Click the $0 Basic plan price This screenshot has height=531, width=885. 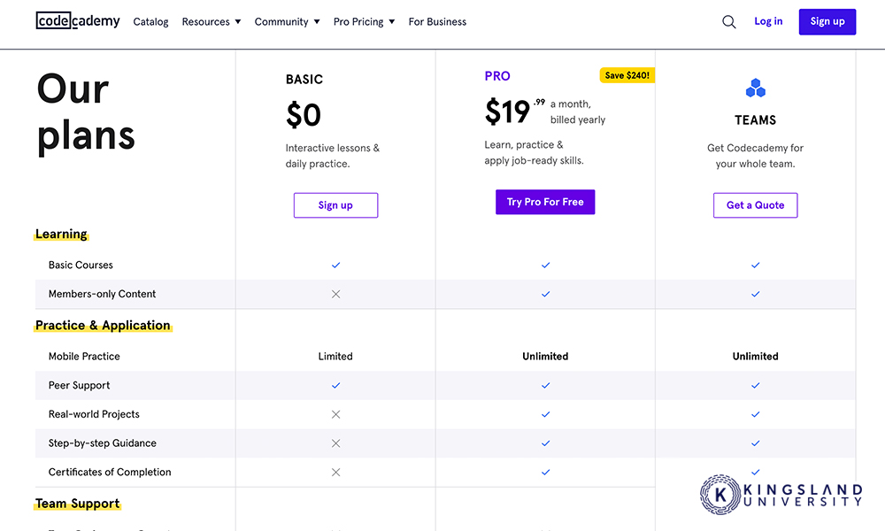[304, 115]
